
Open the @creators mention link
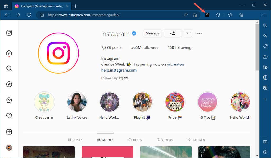point(176,64)
